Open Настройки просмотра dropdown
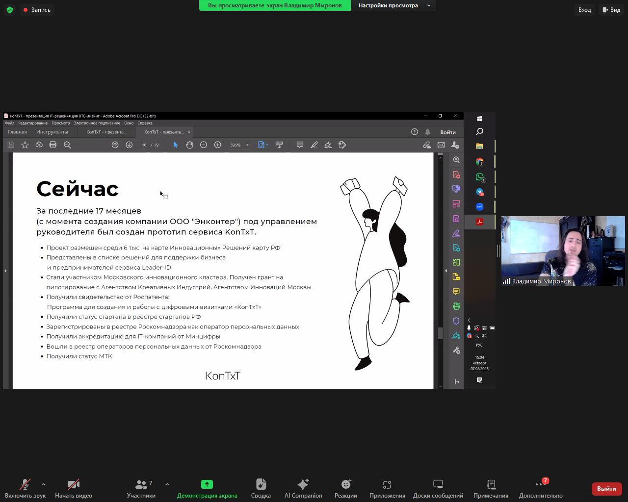628x502 pixels. point(393,5)
